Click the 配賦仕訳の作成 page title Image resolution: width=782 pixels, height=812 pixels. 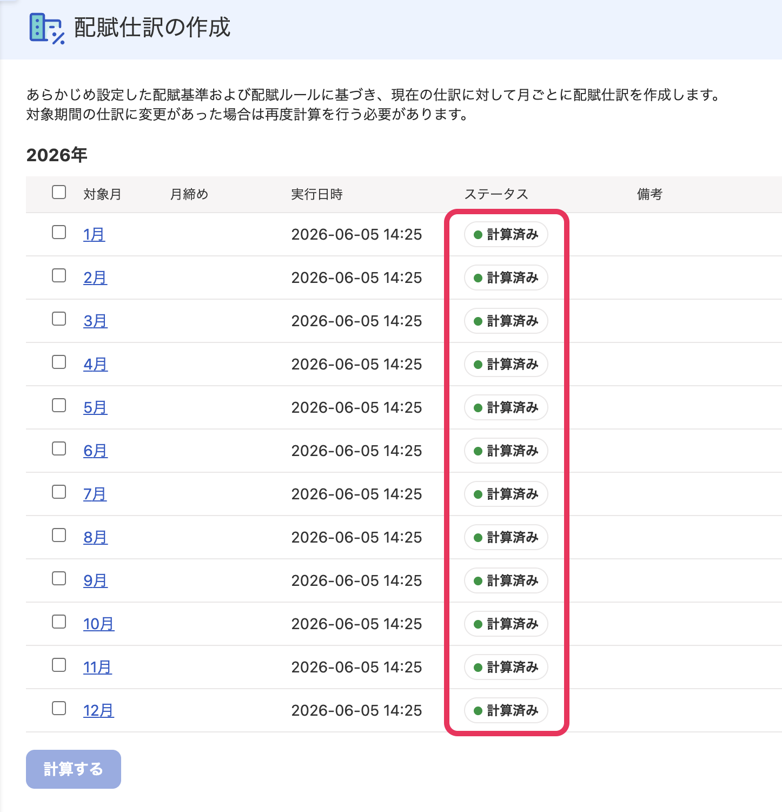(153, 28)
